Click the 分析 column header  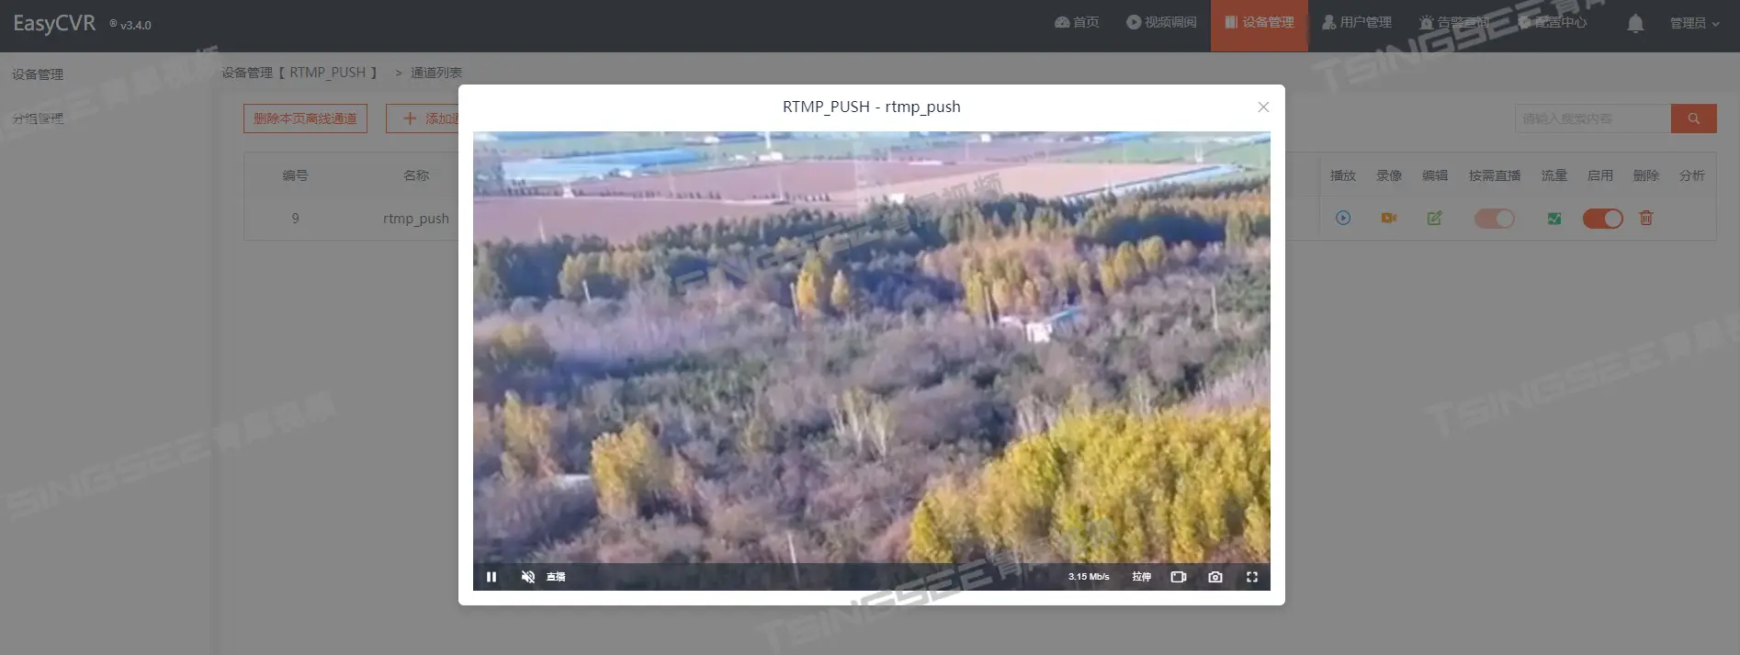tap(1692, 175)
